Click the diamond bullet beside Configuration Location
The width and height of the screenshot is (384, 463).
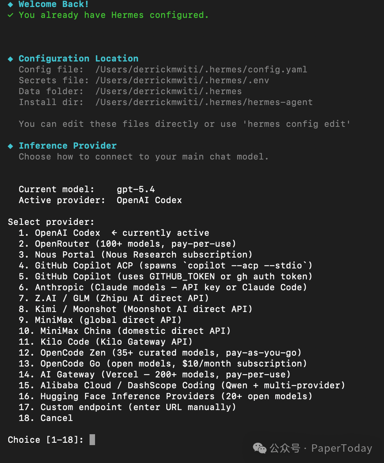11,59
